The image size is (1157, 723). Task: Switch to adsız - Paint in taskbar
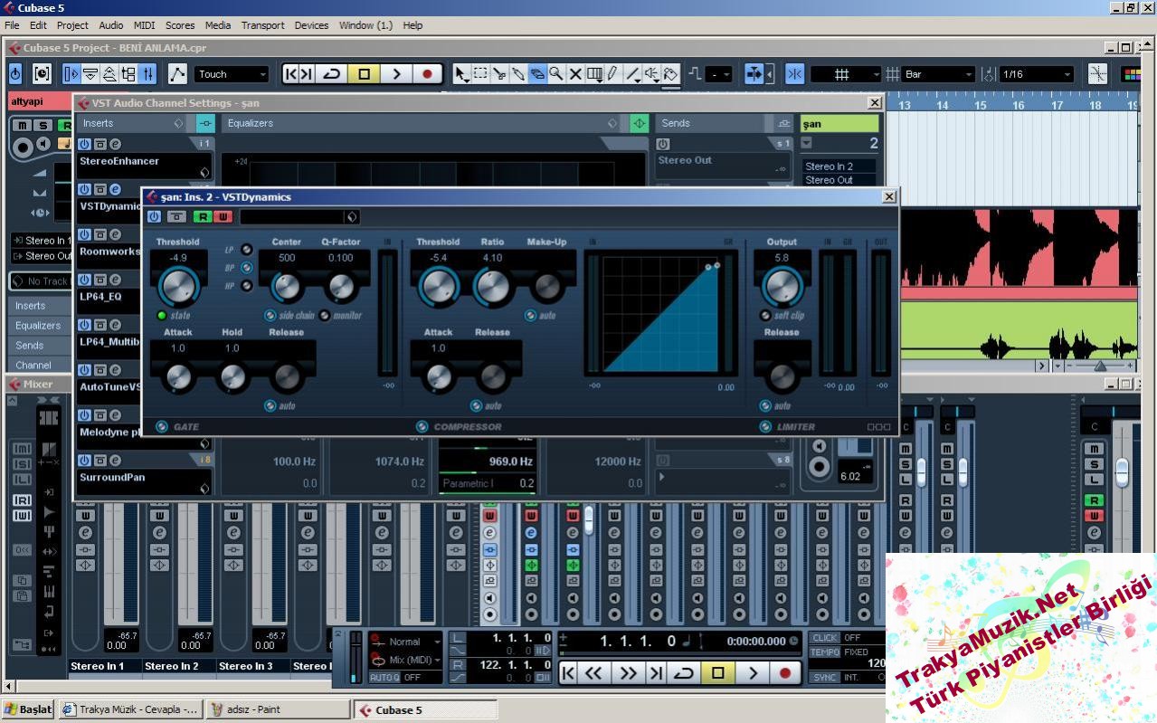click(277, 709)
